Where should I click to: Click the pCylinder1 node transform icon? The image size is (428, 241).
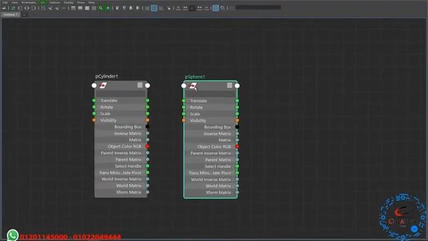click(x=103, y=86)
